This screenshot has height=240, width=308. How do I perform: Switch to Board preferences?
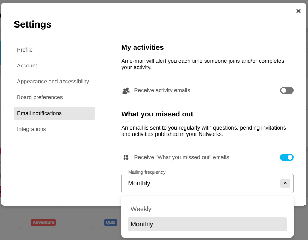(x=40, y=97)
